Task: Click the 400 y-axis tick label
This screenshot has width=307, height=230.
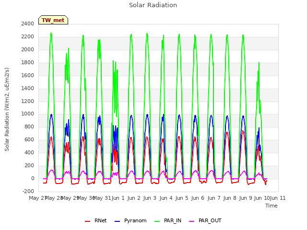Action: 29,153
